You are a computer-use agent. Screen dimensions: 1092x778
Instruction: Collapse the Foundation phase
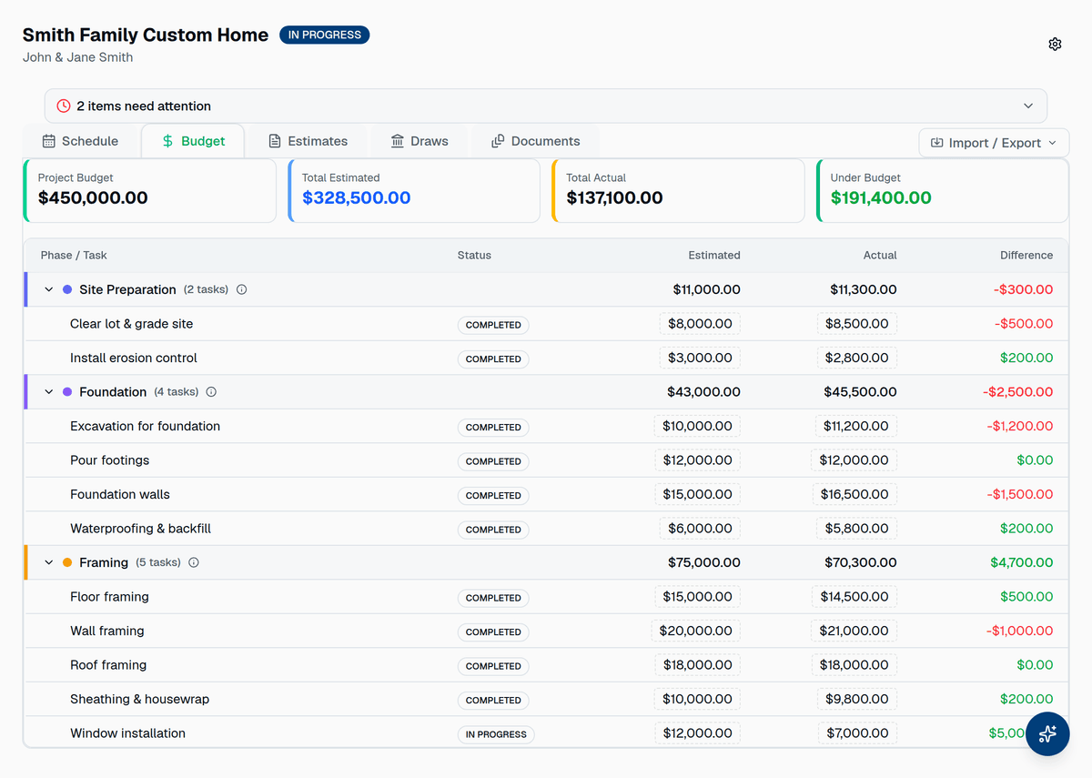coord(49,392)
